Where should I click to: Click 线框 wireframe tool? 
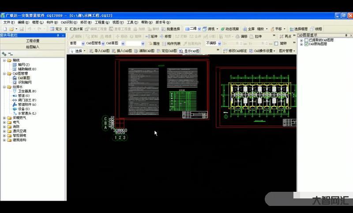pos(316,29)
